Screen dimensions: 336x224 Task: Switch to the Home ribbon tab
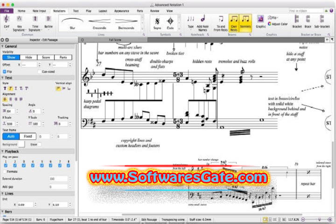tap(21, 11)
